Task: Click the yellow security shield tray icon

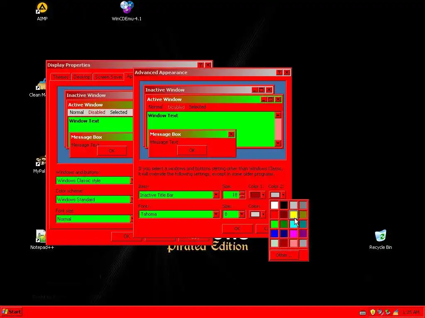Action: coord(373,312)
